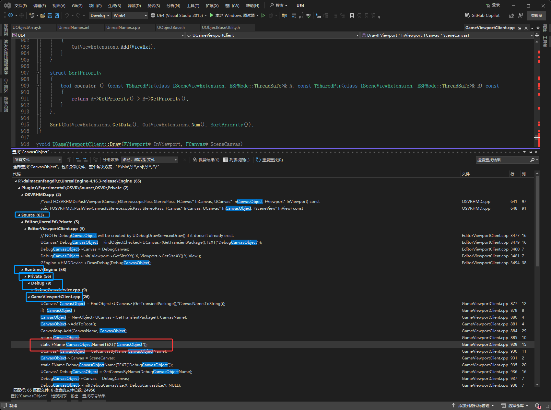Collapse the OSVRHMD.cpp (2) tree node
Viewport: 551px width, 410px height.
[22, 195]
